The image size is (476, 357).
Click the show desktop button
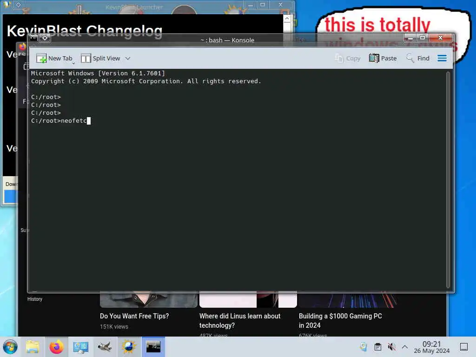coord(464,347)
